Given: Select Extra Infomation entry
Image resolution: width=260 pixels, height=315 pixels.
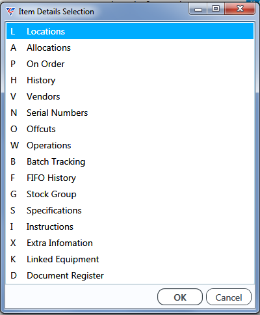Looking at the screenshot, I should [x=130, y=243].
